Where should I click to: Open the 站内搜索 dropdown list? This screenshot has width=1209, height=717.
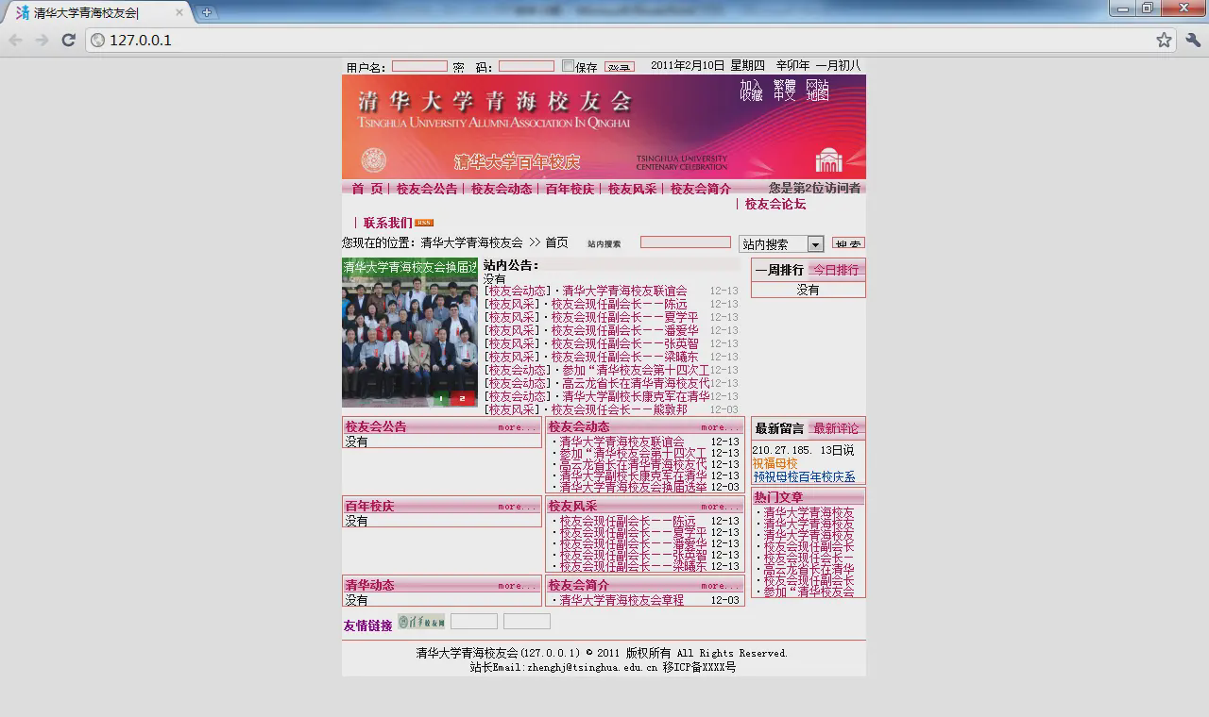pyautogui.click(x=815, y=244)
